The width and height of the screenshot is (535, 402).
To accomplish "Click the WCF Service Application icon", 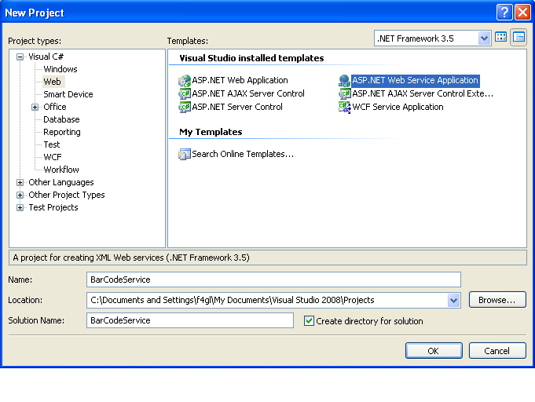I will 345,107.
